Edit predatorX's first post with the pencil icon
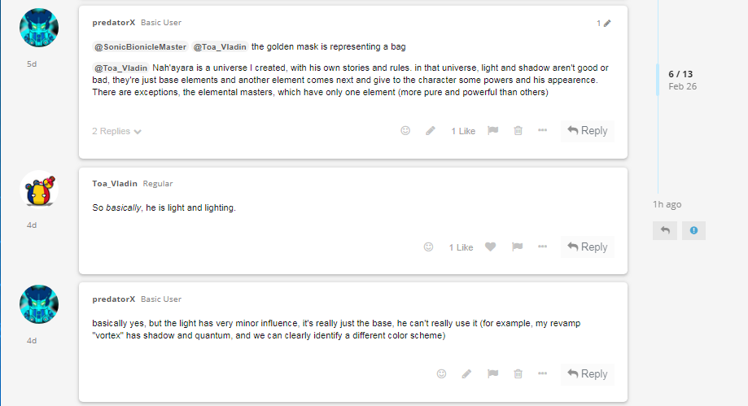The width and height of the screenshot is (748, 406). point(431,131)
